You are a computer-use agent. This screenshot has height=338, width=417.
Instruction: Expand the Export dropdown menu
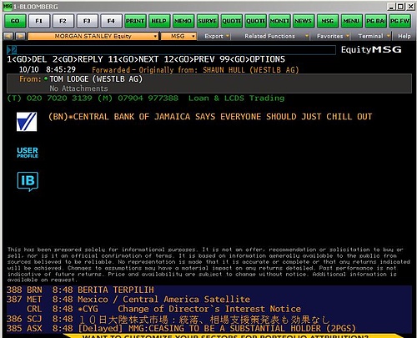coord(217,36)
